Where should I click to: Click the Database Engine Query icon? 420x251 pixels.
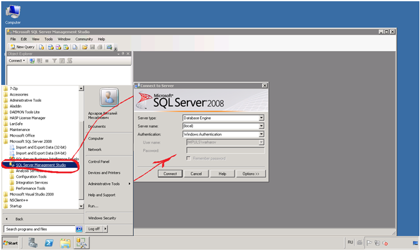point(41,47)
